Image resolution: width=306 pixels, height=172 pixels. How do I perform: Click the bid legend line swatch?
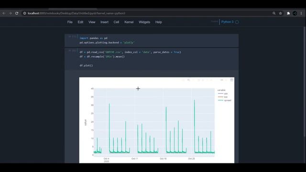click(220, 97)
